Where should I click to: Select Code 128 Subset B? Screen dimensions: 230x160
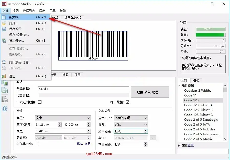click(x=198, y=110)
